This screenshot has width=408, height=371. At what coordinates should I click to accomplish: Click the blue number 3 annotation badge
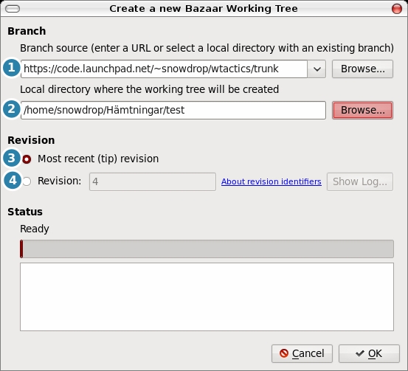click(12, 158)
